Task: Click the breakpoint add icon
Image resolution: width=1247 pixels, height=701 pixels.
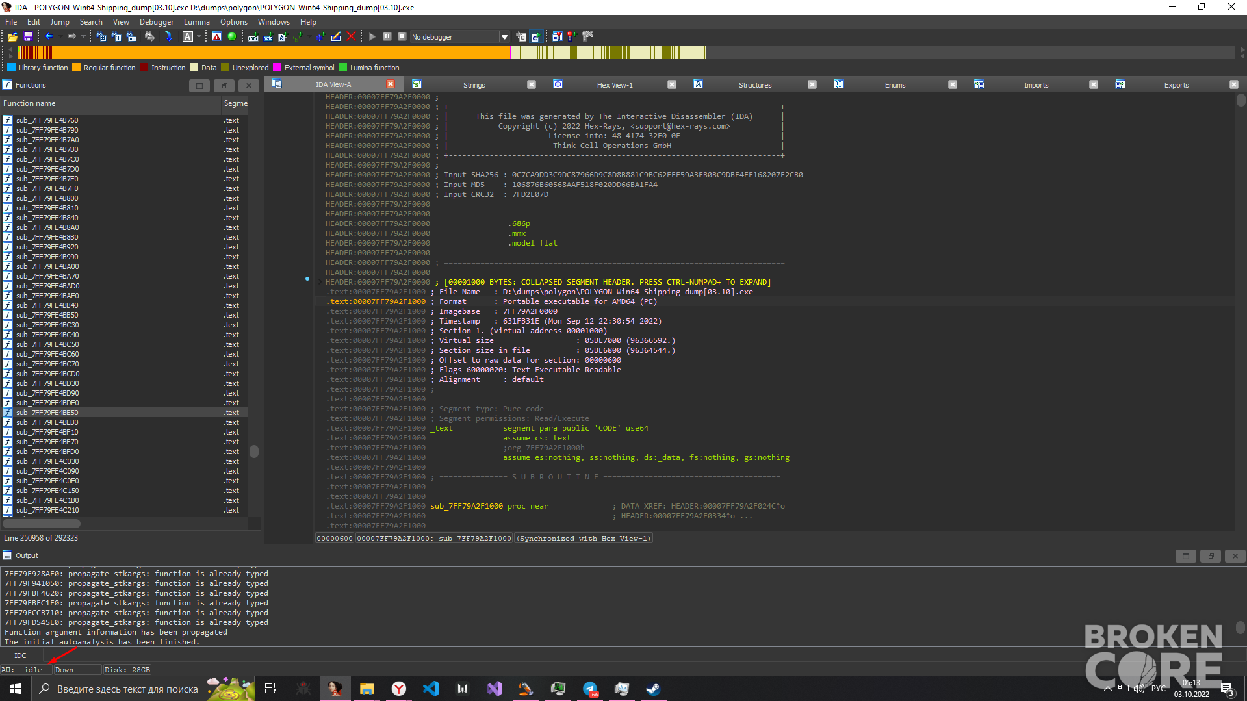Action: (572, 36)
